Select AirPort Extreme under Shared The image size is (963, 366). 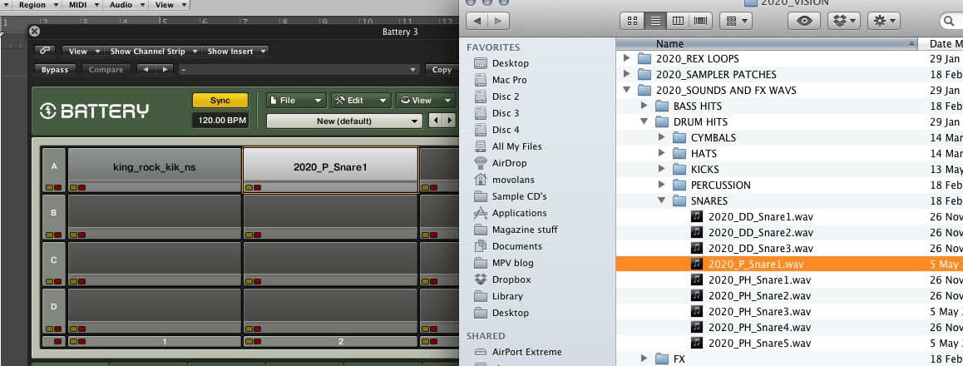[x=526, y=352]
